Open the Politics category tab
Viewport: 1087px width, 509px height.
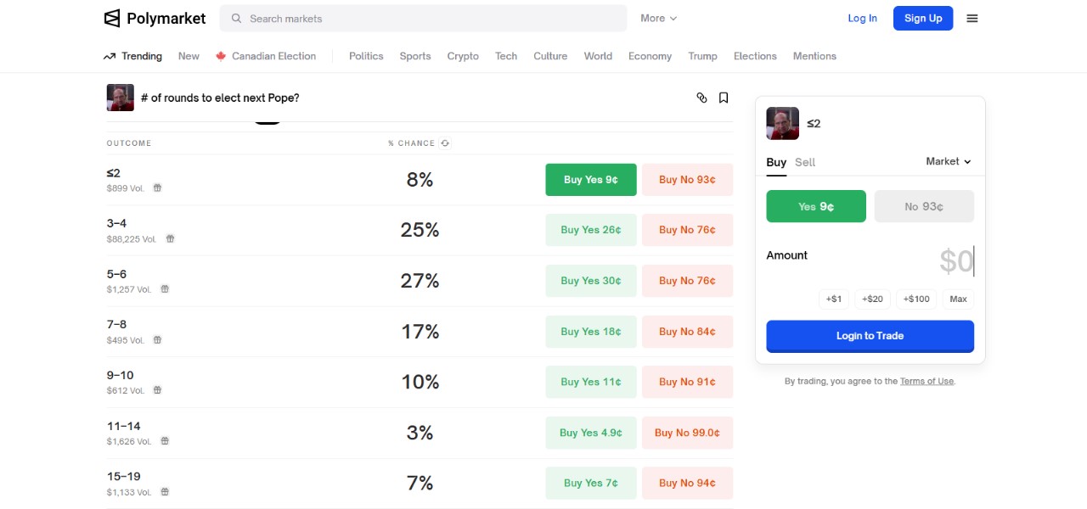click(x=366, y=56)
